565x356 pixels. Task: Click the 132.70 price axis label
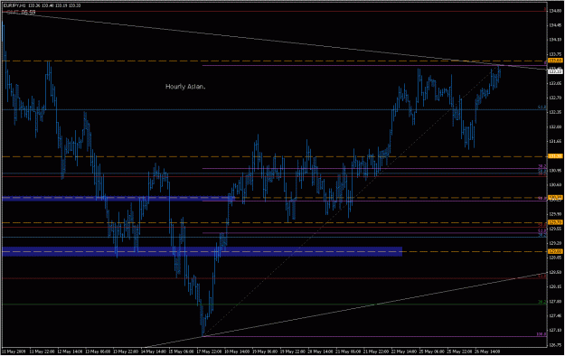[555, 98]
